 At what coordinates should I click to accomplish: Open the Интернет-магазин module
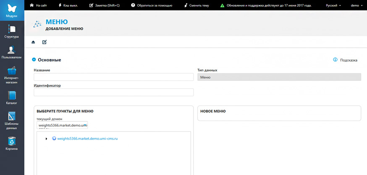click(12, 75)
